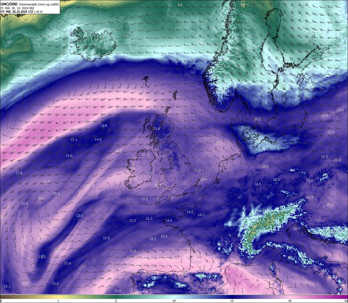Click the 12.5 value over central Europe
Screen dimensions: 348x303
click(x=257, y=184)
